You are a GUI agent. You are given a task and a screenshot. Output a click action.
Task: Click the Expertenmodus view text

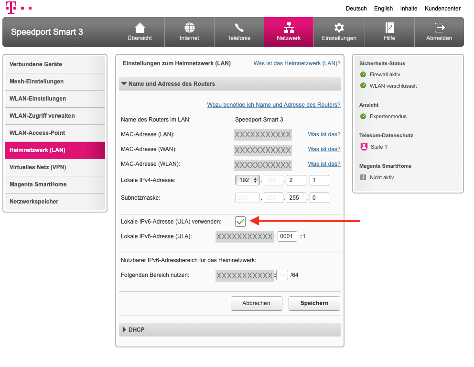click(388, 116)
